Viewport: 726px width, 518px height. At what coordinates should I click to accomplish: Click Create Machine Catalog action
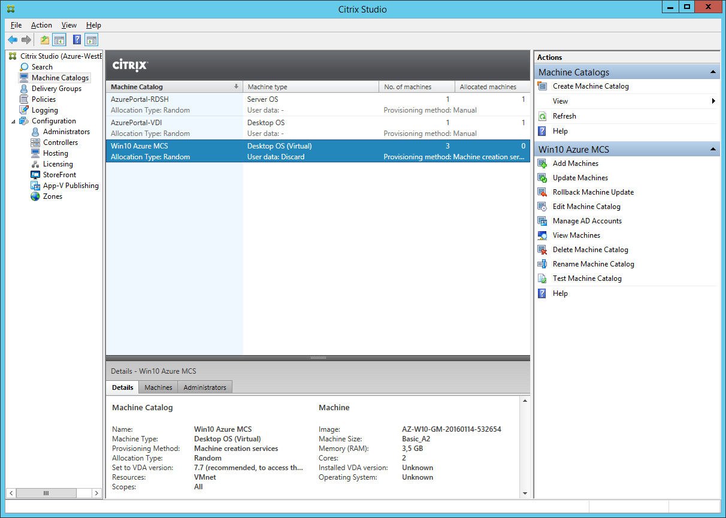click(x=591, y=86)
